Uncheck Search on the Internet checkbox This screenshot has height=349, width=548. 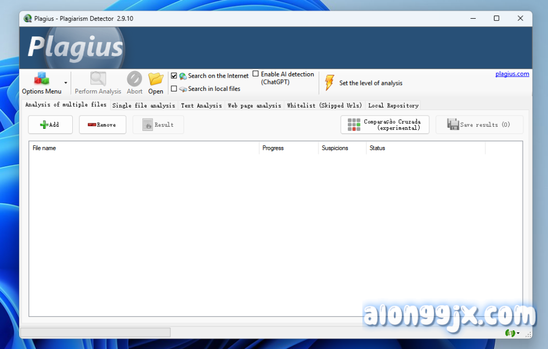[x=174, y=76]
